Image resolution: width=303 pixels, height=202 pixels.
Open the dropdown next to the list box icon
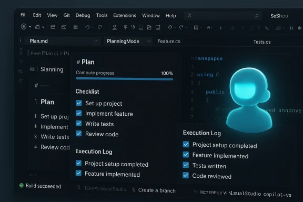point(201,28)
